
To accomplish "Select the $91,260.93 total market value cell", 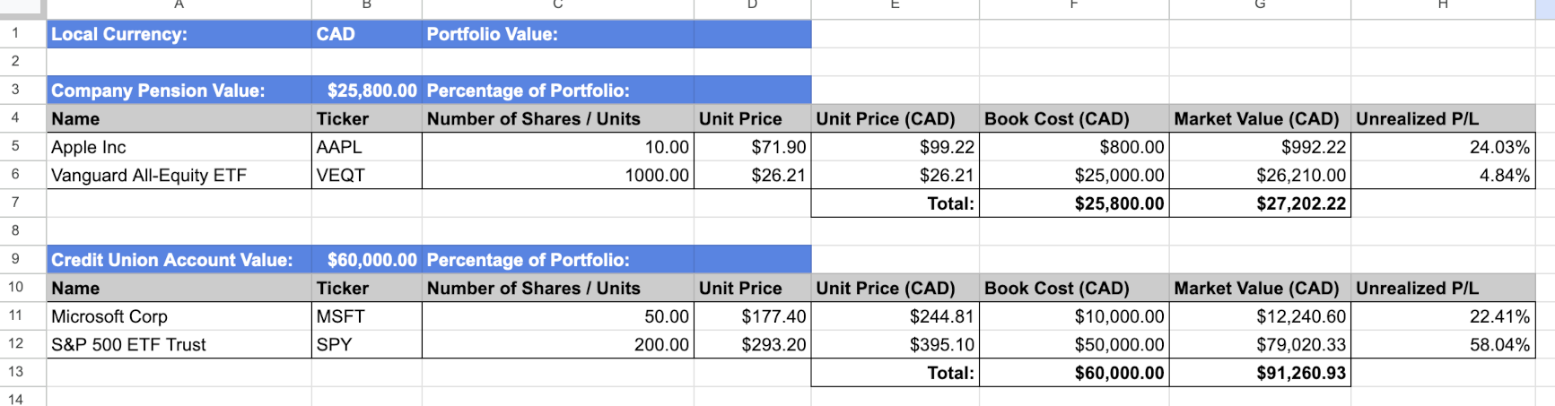I will coord(1259,373).
